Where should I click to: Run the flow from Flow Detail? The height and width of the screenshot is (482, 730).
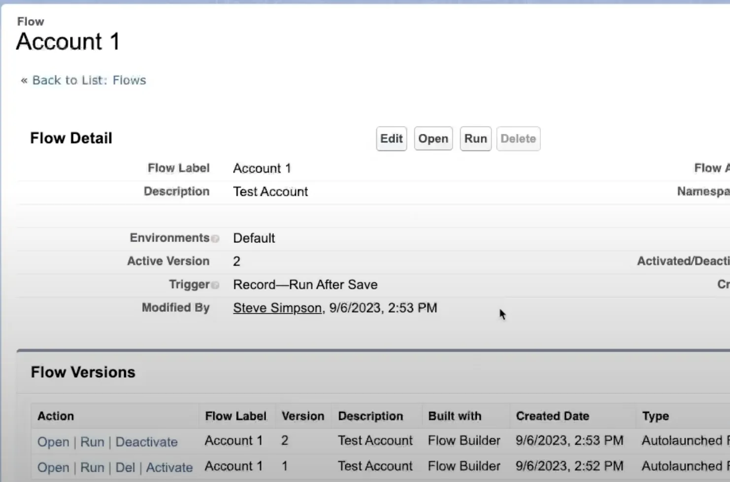pos(475,139)
